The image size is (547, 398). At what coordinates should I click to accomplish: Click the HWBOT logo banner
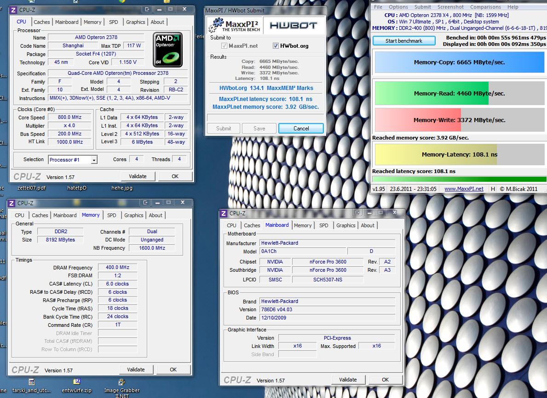pos(294,25)
